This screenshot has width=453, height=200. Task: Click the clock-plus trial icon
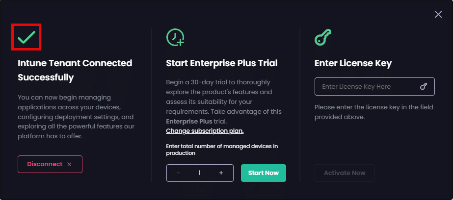pyautogui.click(x=175, y=37)
